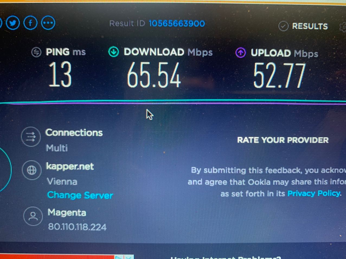Click the Ping latency icon
Viewport: 346px width, 259px height.
(x=36, y=52)
